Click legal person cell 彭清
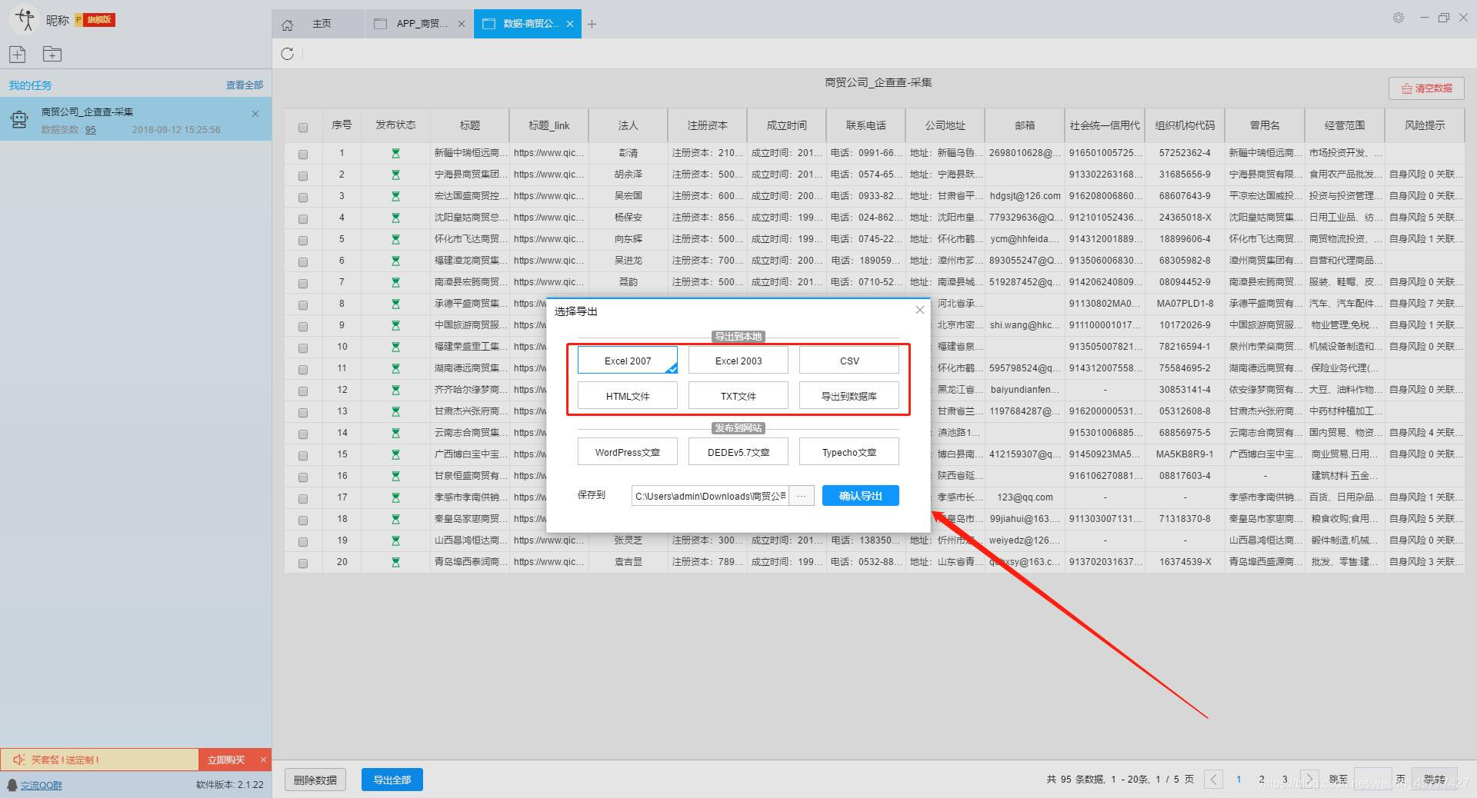Viewport: 1477px width, 798px height. click(628, 153)
